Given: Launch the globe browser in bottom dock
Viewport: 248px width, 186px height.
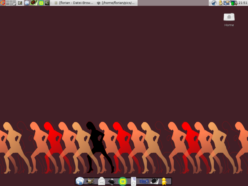Looking at the screenshot, I should pos(80,181).
